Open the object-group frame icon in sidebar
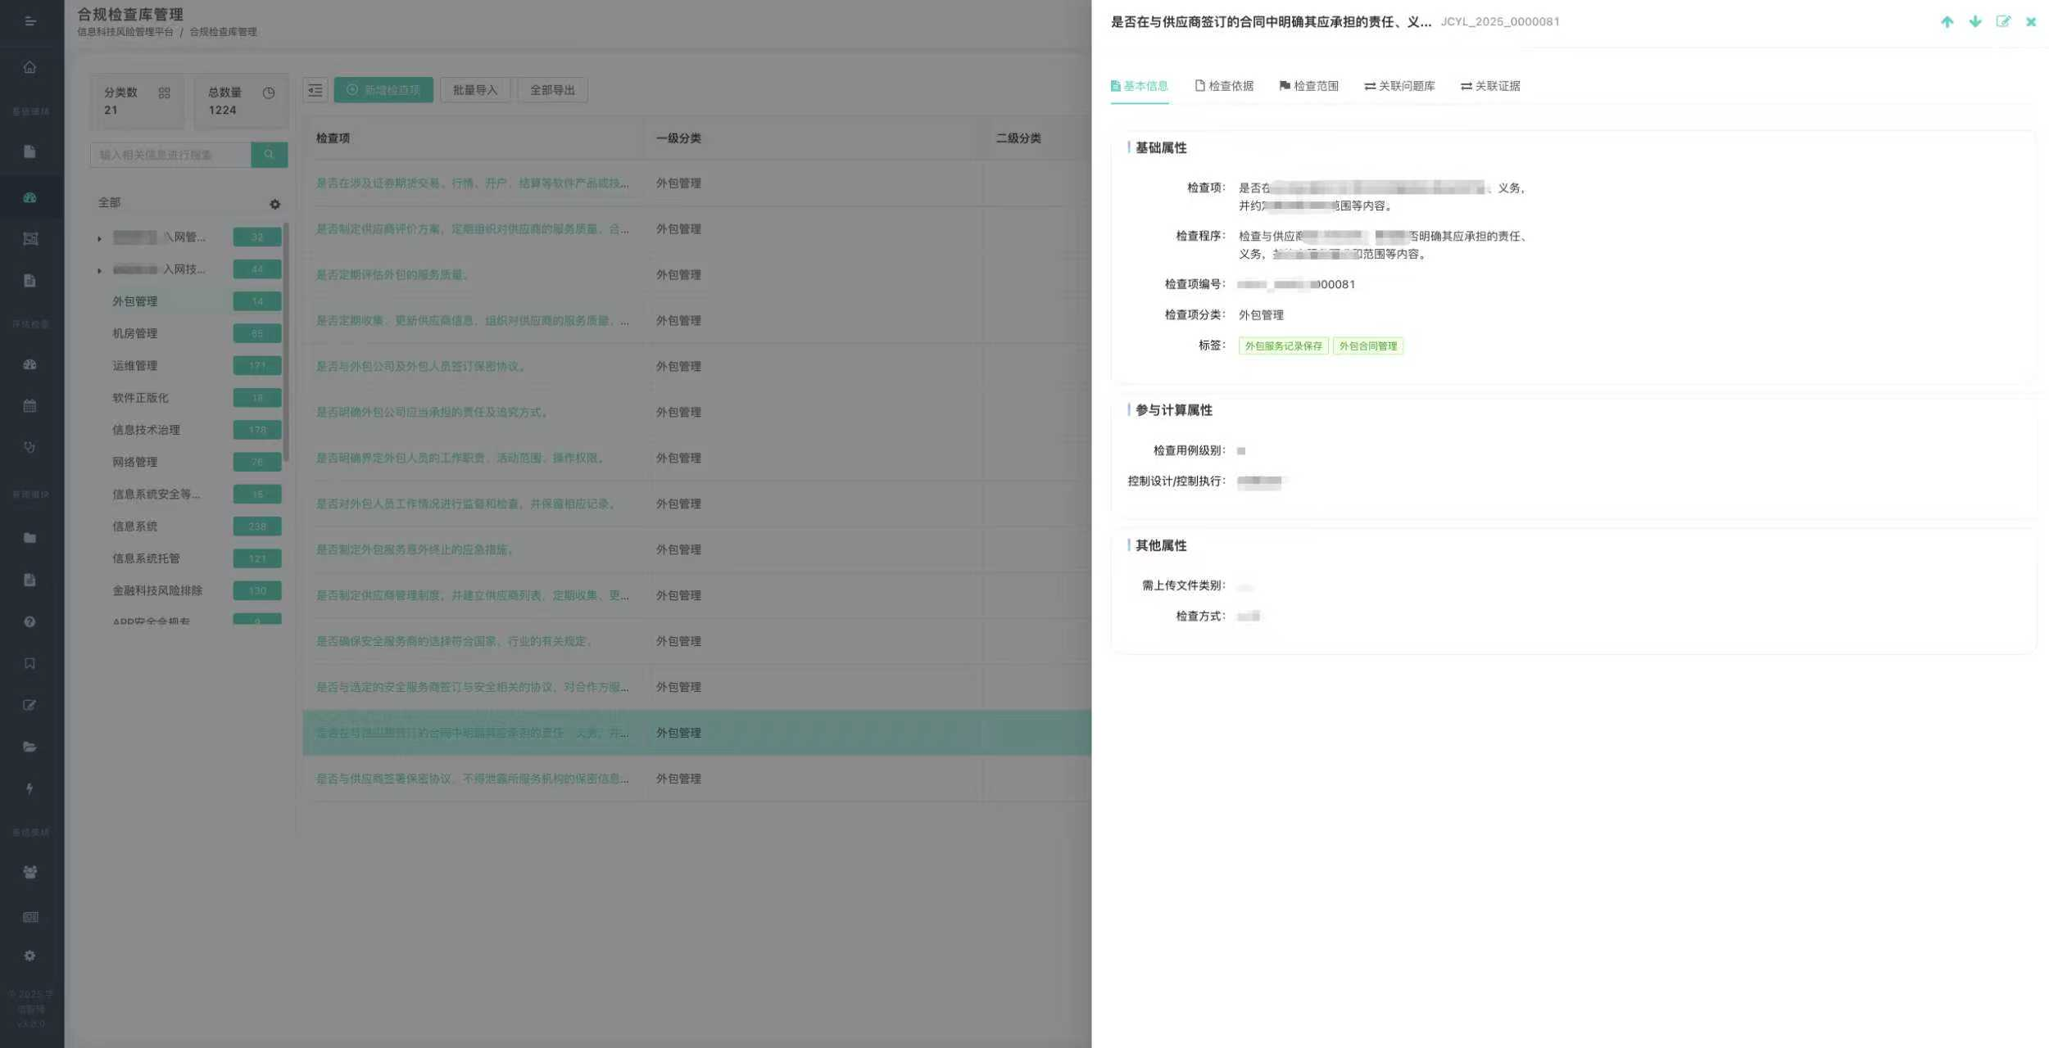This screenshot has height=1048, width=2049. coord(30,239)
